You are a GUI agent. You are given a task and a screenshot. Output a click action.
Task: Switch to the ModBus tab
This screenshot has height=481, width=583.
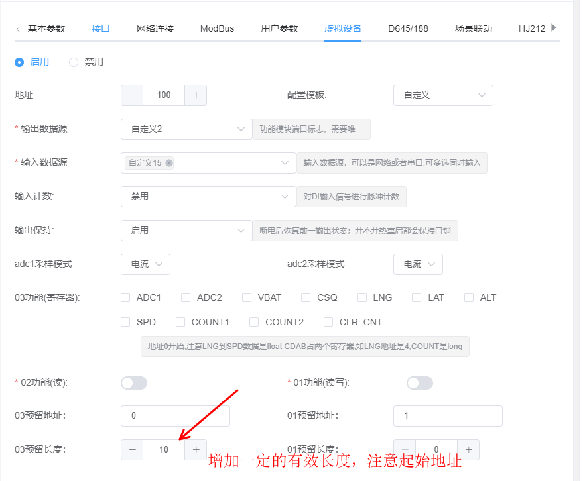(x=217, y=28)
